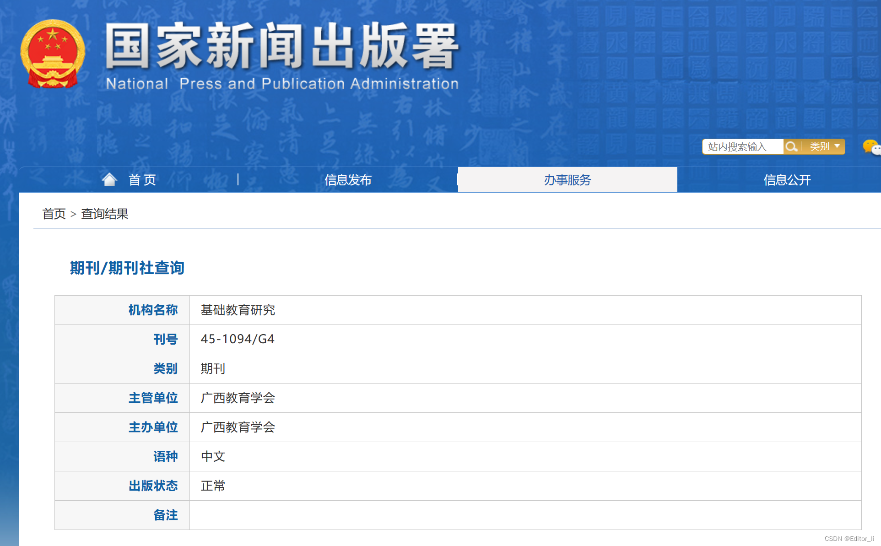This screenshot has width=881, height=546.
Task: Click the 查询结果 breadcrumb text
Action: [104, 214]
